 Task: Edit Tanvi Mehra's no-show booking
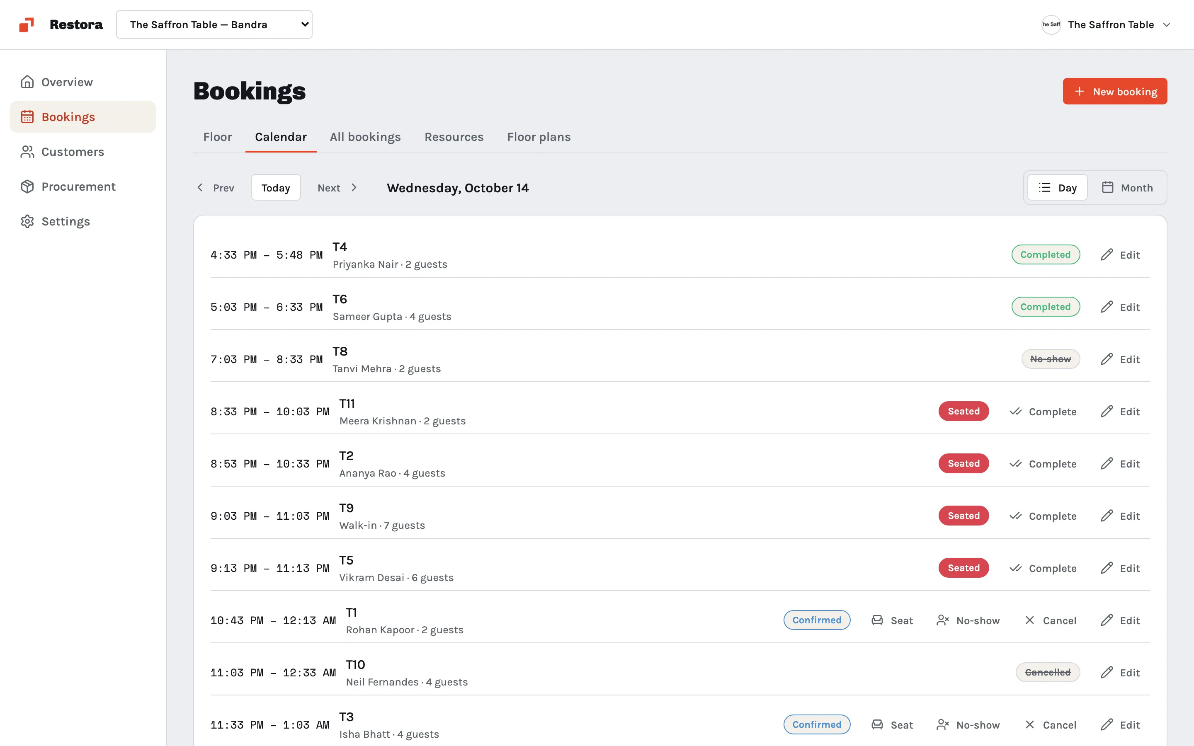click(x=1120, y=359)
